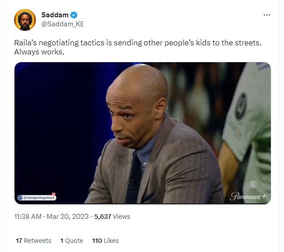Click the round crest on the white jersey sleeve
Screen dimensions: 284x252
click(241, 106)
